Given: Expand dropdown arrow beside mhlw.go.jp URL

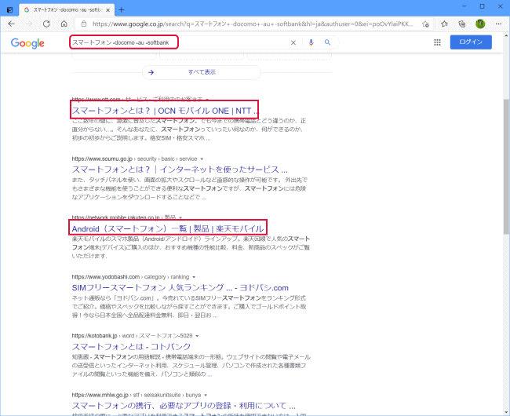Looking at the screenshot, I should pos(206,395).
